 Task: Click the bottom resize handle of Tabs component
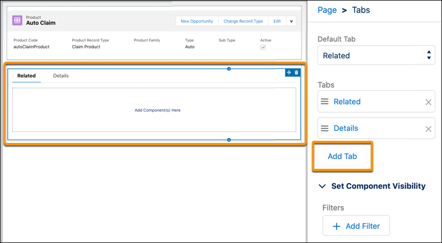click(x=229, y=140)
